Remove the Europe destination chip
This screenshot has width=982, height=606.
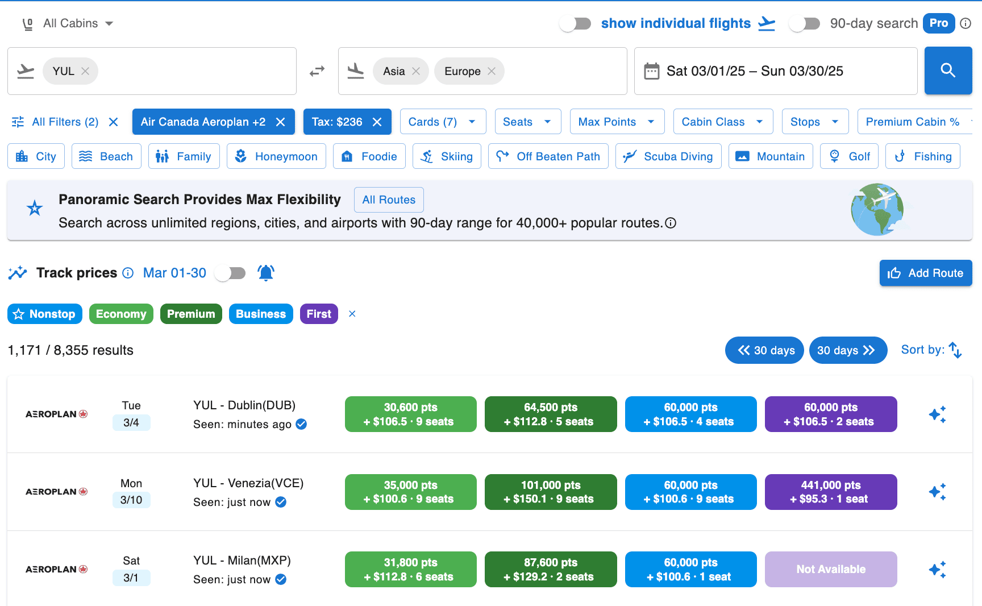click(492, 71)
